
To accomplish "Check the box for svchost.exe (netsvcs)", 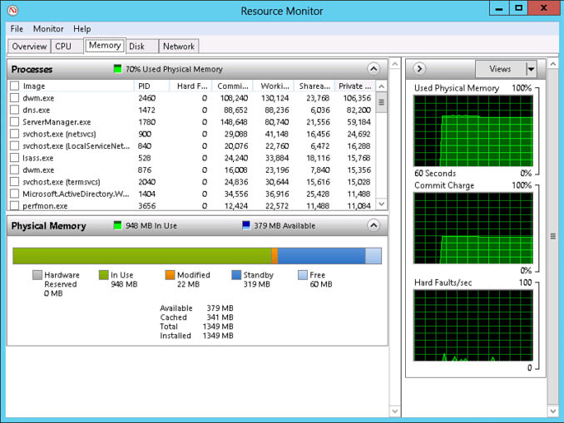I will [14, 134].
